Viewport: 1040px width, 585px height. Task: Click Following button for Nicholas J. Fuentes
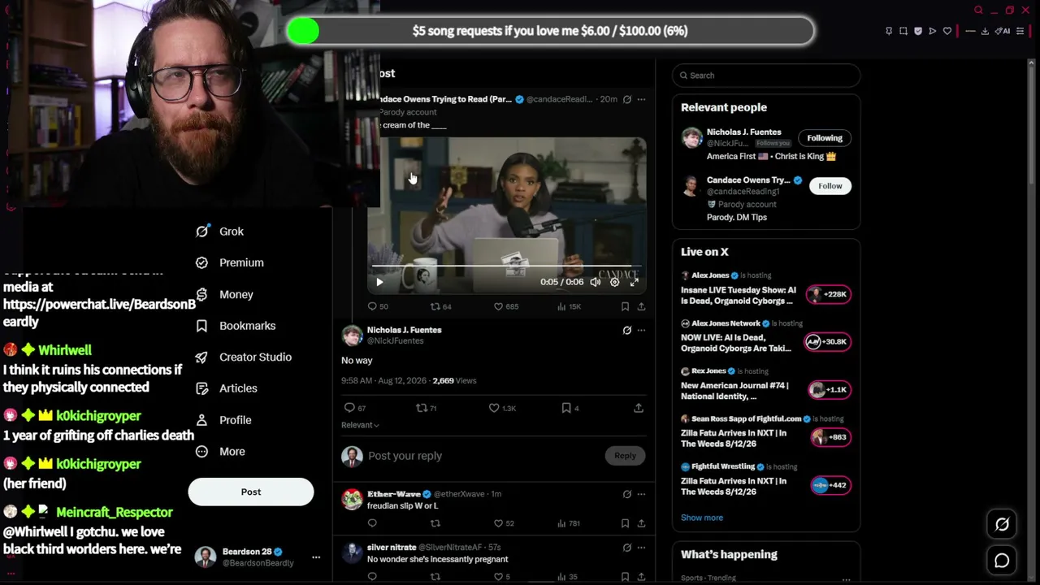825,138
